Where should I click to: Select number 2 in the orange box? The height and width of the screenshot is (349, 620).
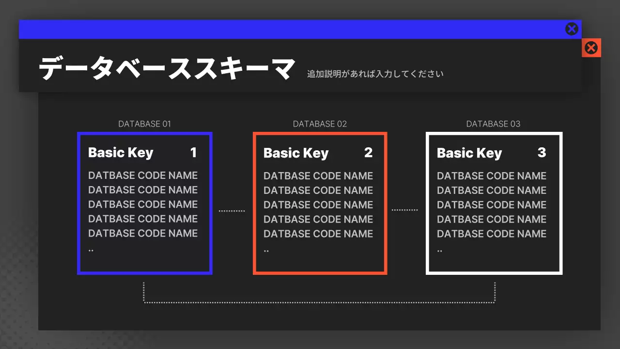point(368,153)
